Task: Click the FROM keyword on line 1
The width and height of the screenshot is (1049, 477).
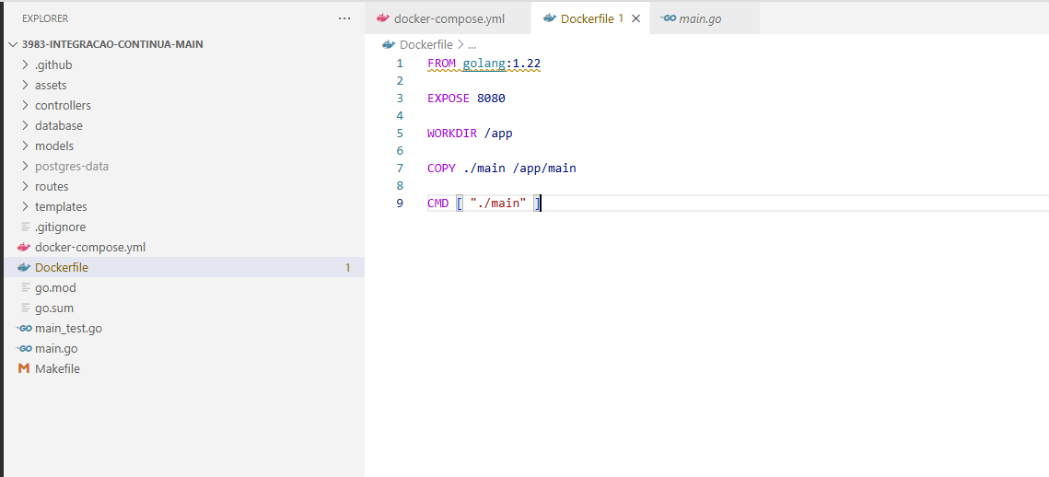Action: [441, 64]
